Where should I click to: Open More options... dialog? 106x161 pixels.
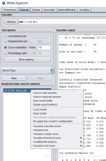[27, 60]
